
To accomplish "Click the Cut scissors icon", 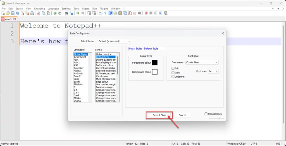I will pos(38,13).
